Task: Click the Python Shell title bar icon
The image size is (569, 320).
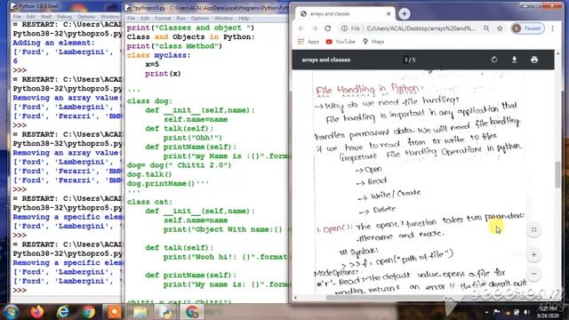Action: point(14,6)
